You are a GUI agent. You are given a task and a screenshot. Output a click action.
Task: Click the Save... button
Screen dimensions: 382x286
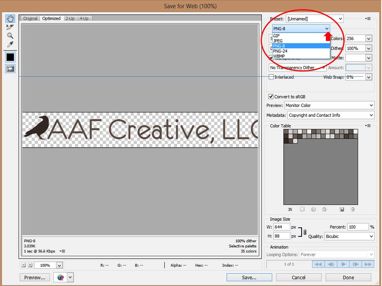click(x=249, y=278)
